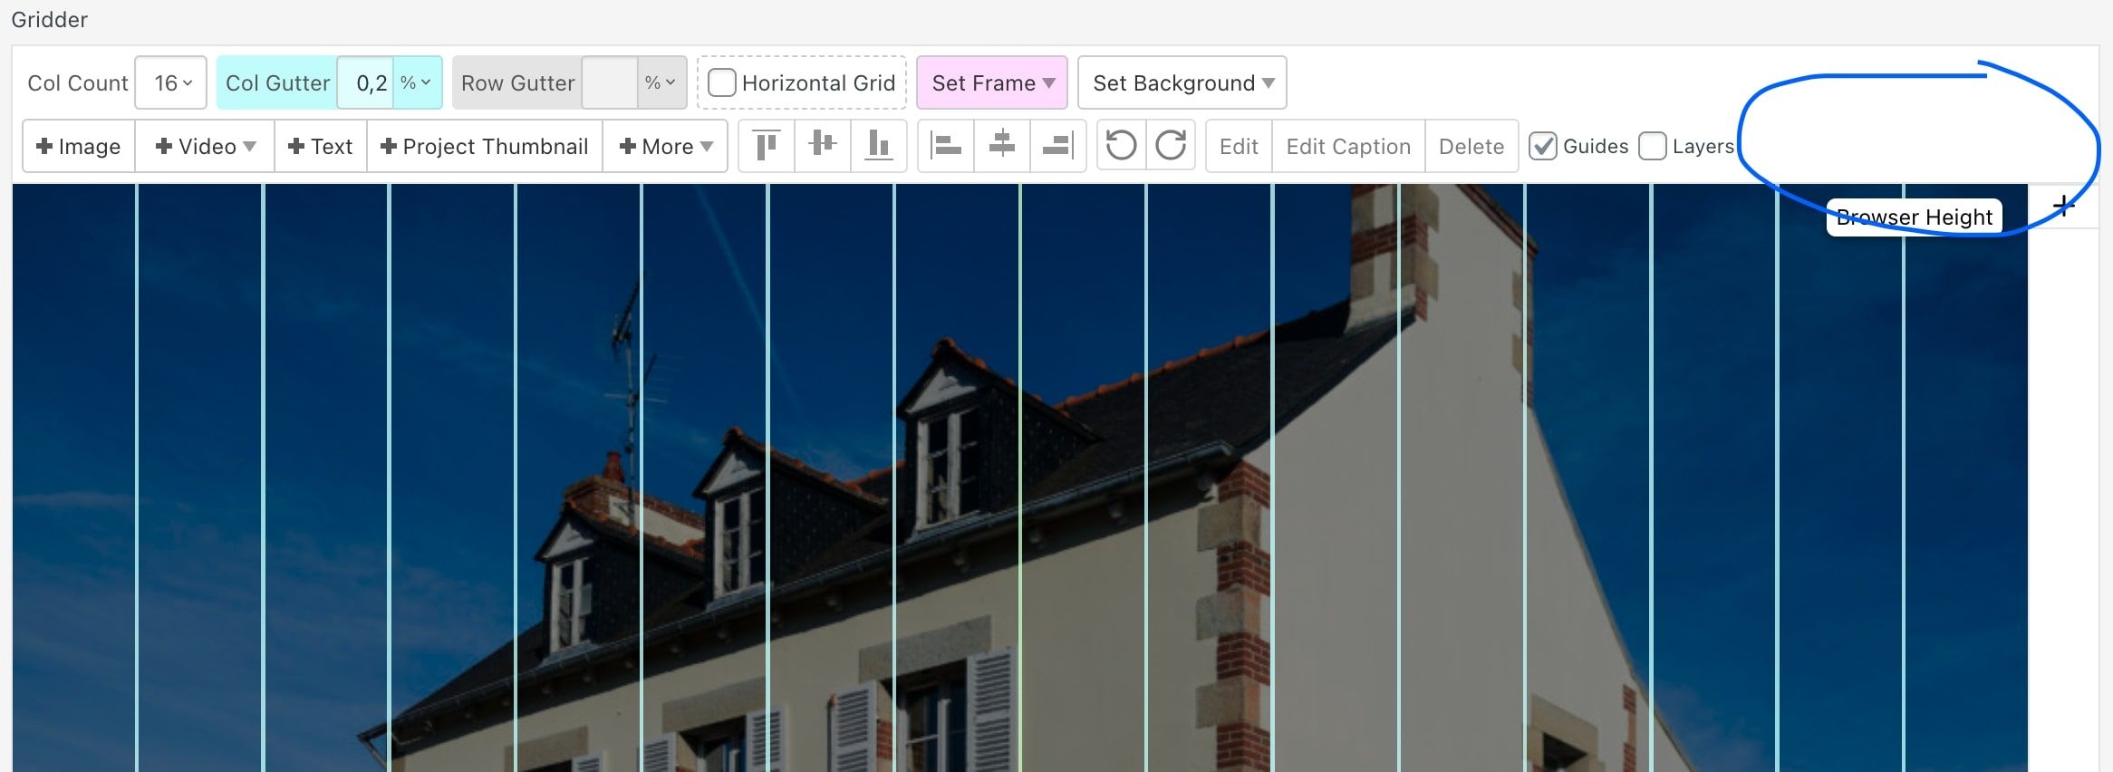Align element to the left
Viewport: 2113px width, 772px height.
click(x=946, y=145)
